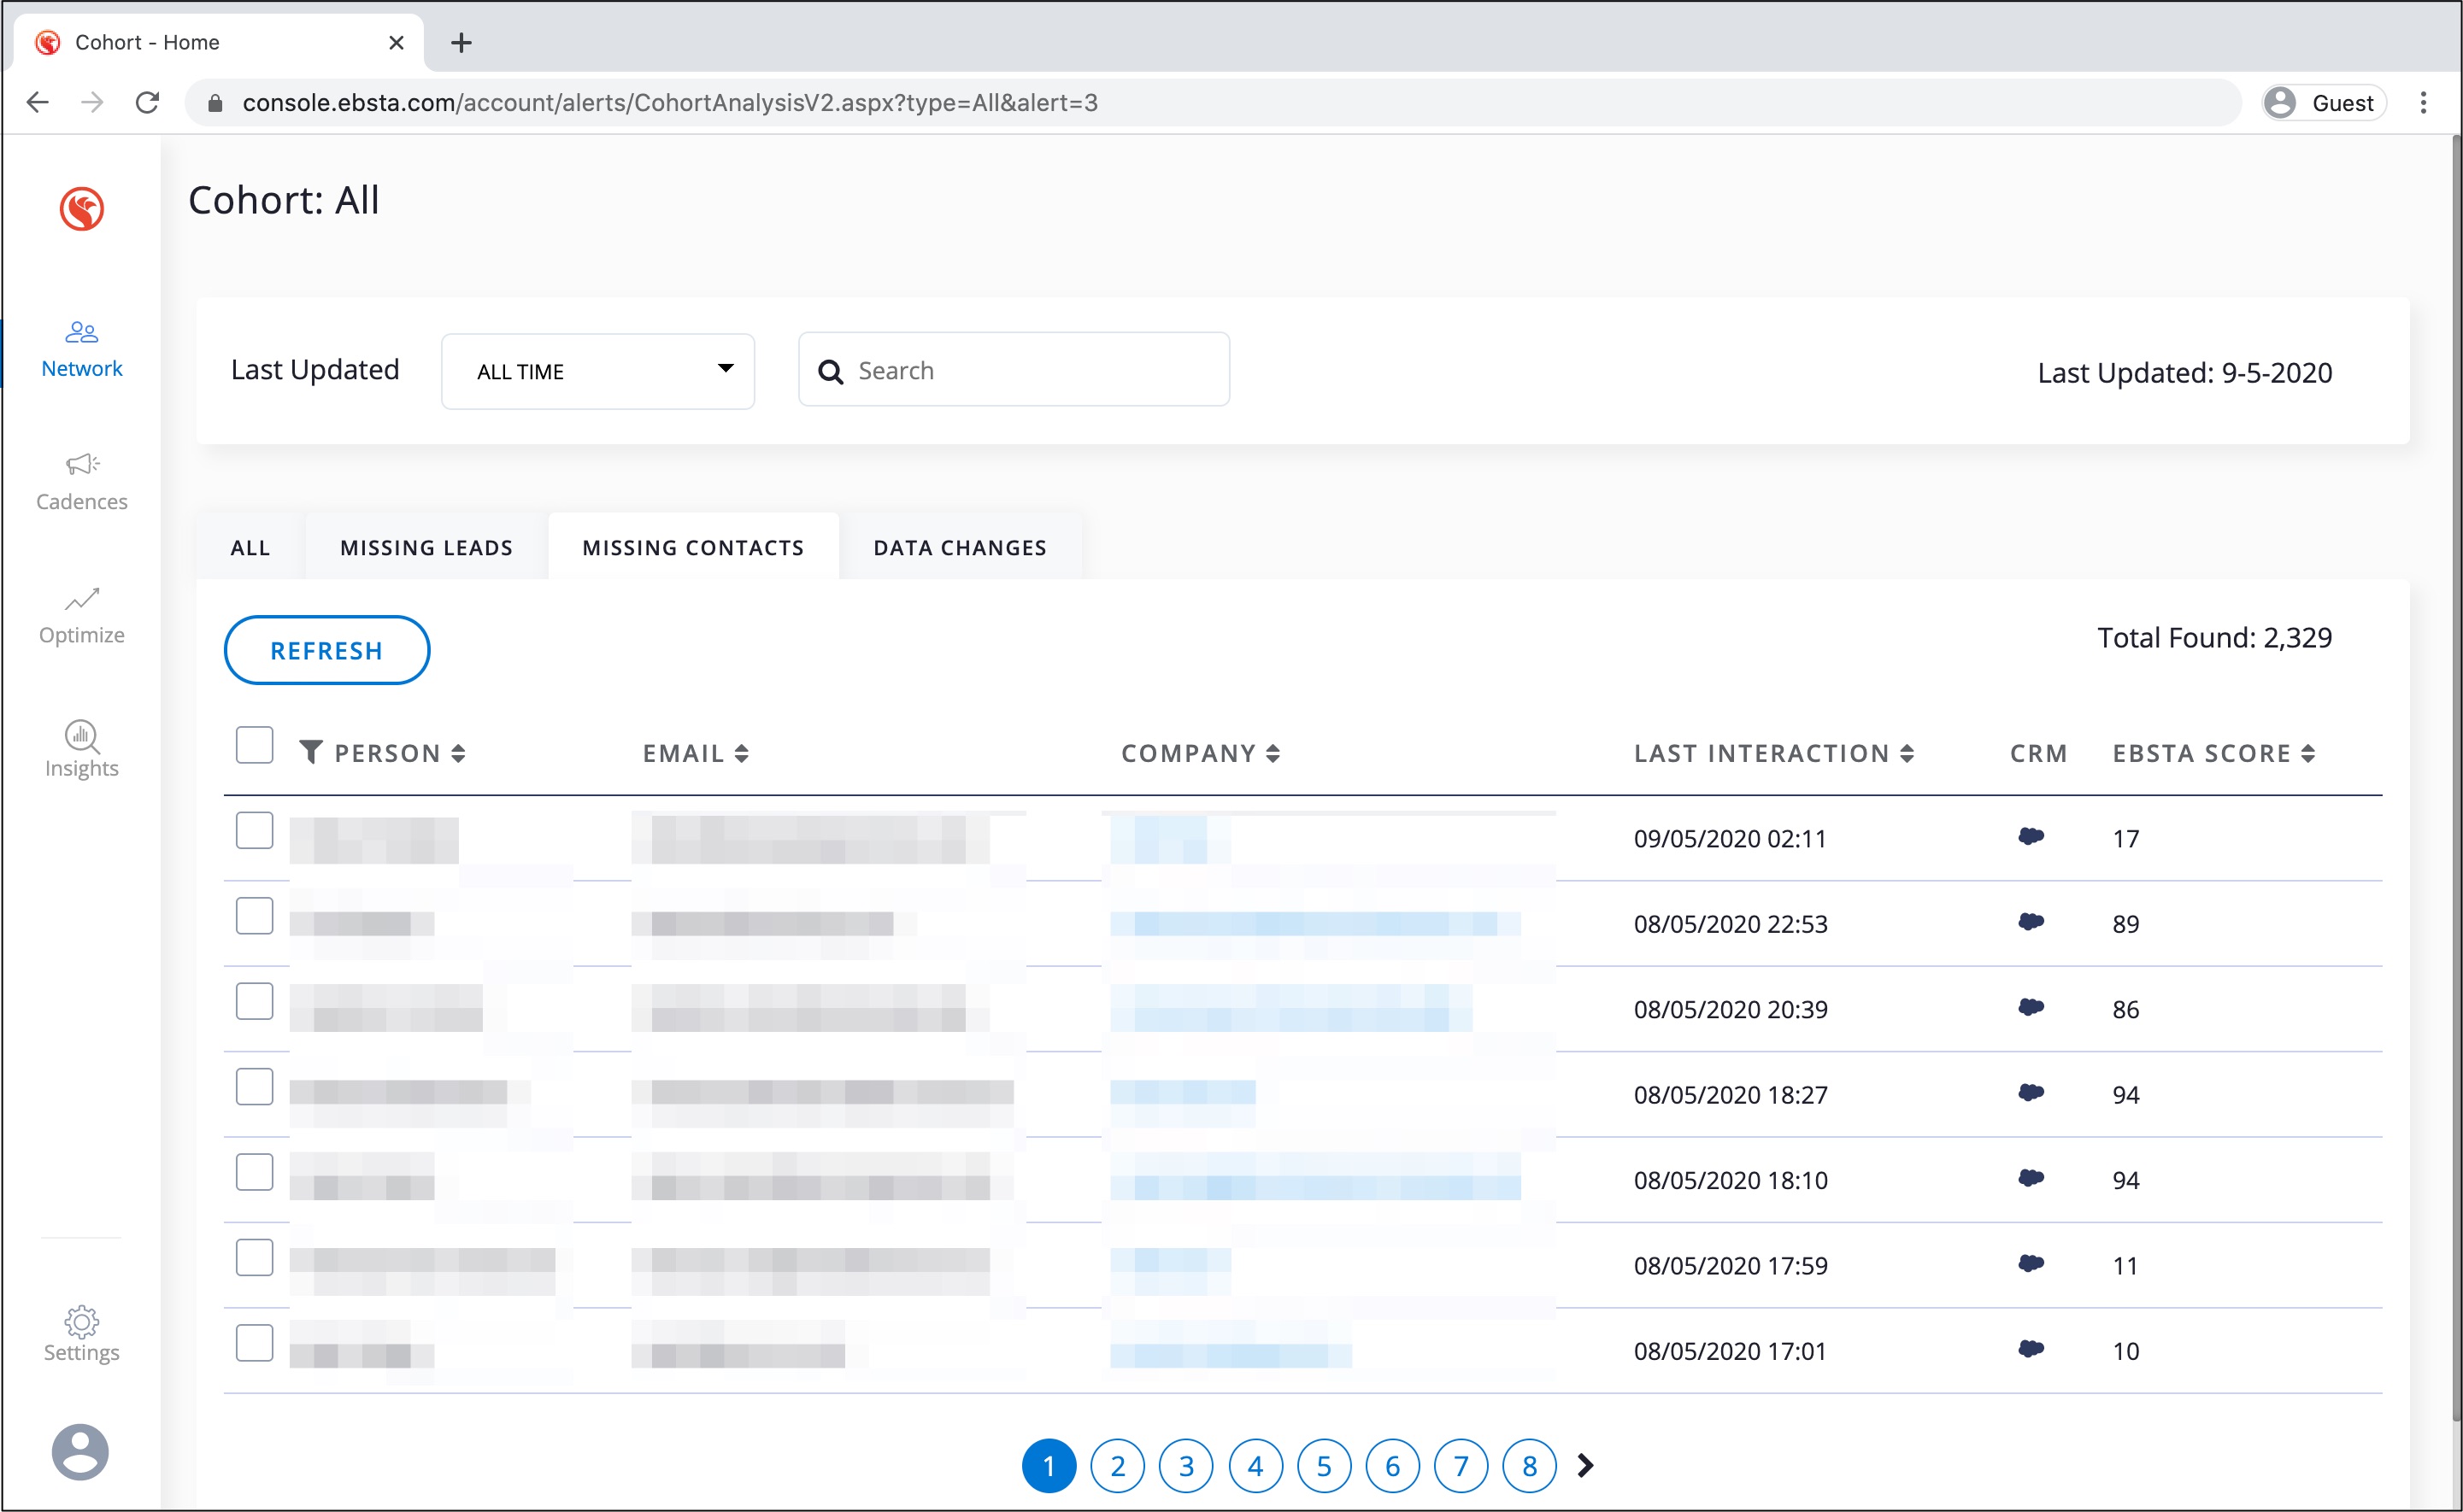Open the Insights section
The width and height of the screenshot is (2463, 1512).
click(81, 749)
